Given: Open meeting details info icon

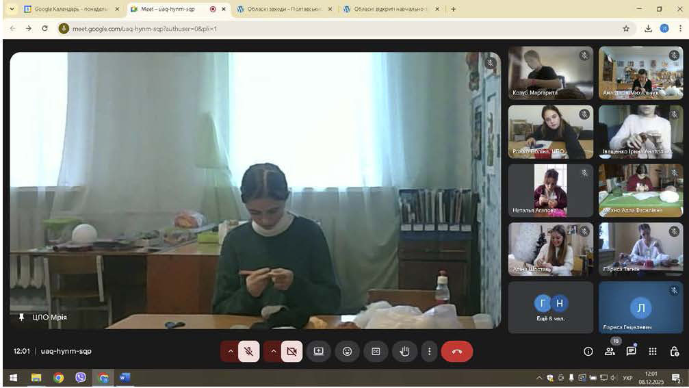Looking at the screenshot, I should (588, 351).
